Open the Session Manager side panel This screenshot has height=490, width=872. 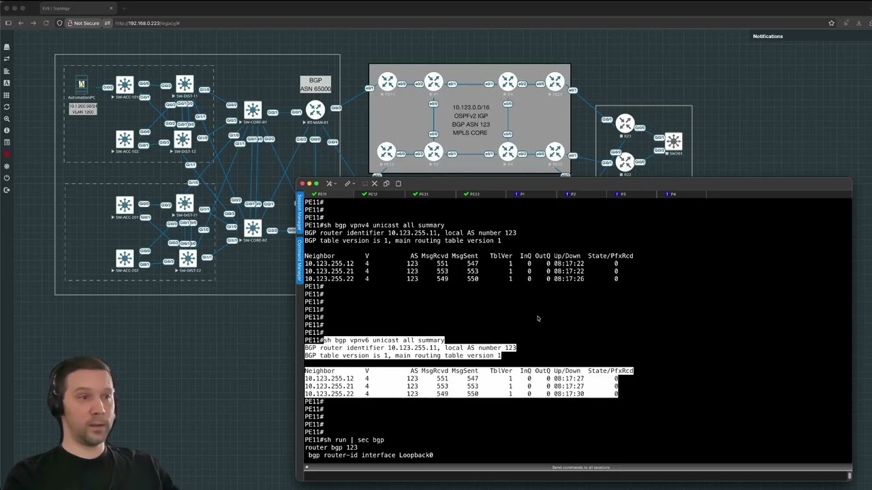[299, 213]
